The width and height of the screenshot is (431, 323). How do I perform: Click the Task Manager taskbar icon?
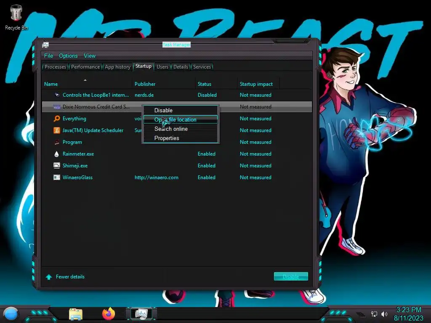pos(141,314)
